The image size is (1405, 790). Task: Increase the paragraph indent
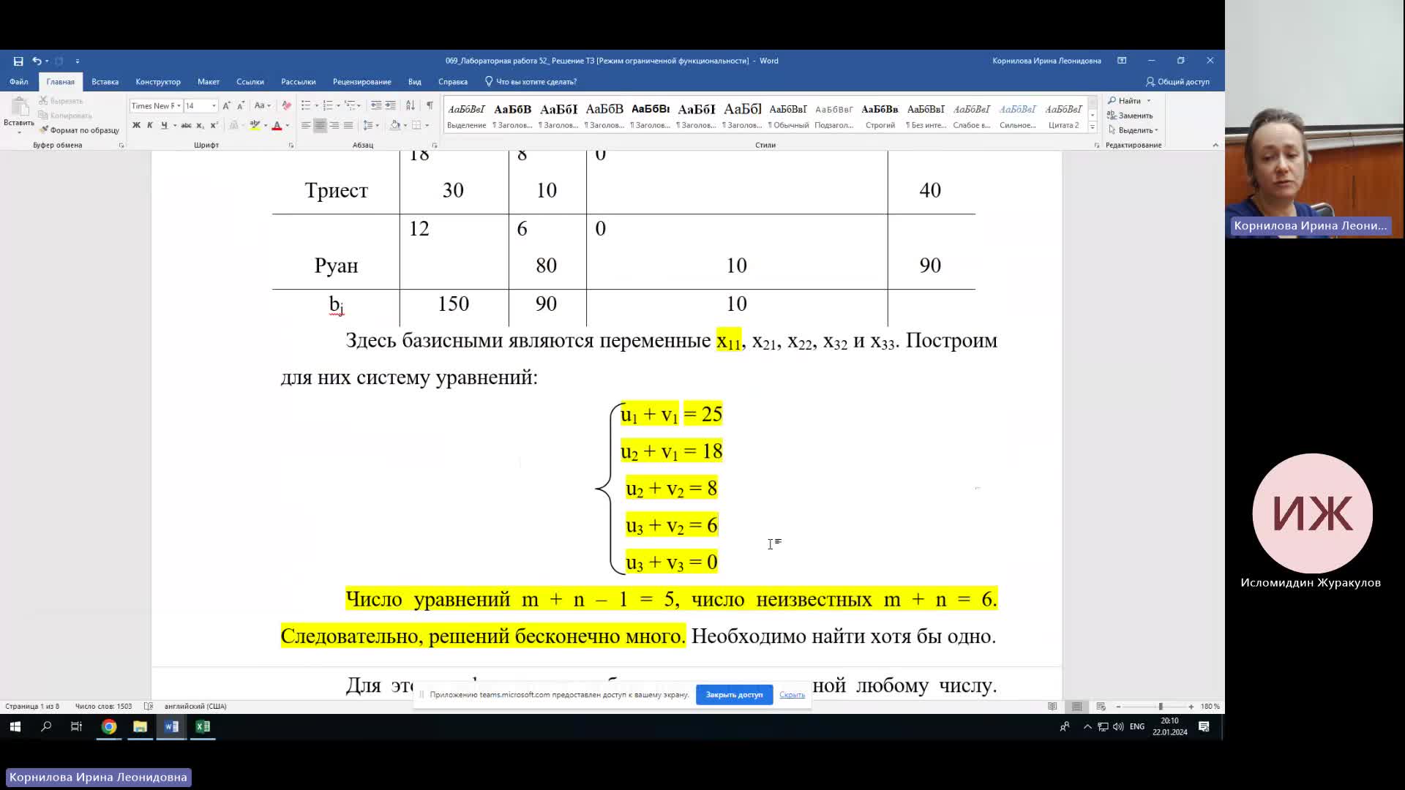coord(391,105)
